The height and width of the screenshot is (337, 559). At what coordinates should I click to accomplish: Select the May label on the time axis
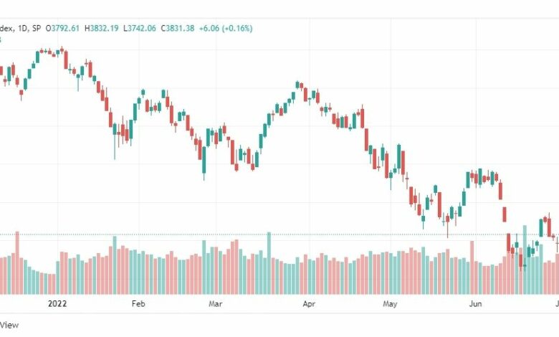[390, 304]
